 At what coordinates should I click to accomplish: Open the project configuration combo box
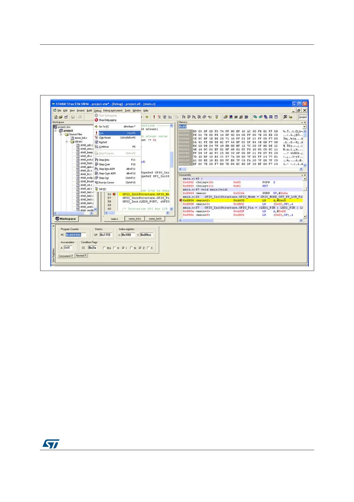click(x=303, y=117)
